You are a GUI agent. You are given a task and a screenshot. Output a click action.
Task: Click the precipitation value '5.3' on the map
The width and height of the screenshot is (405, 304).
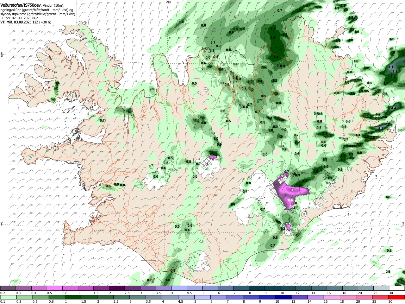click(x=381, y=128)
